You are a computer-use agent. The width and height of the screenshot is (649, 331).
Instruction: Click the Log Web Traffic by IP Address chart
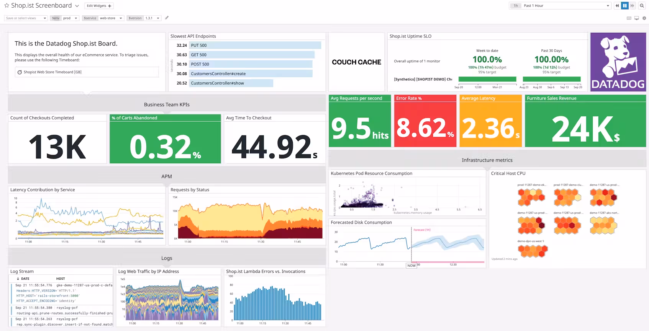[x=172, y=300]
